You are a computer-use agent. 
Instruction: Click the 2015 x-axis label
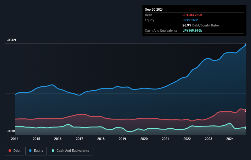[36, 139]
